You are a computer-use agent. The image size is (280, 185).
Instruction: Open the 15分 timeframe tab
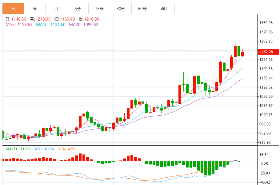[x=99, y=8]
